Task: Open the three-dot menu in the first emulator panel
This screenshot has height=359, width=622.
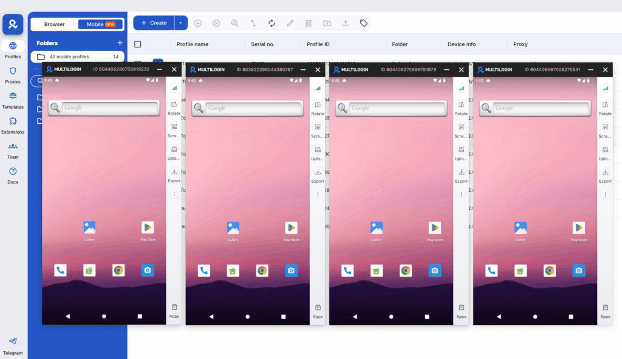Action: [174, 194]
